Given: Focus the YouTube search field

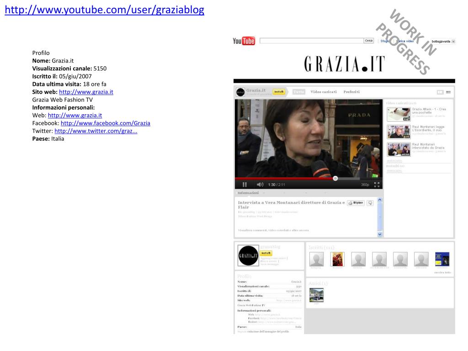Looking at the screenshot, I should [x=311, y=41].
